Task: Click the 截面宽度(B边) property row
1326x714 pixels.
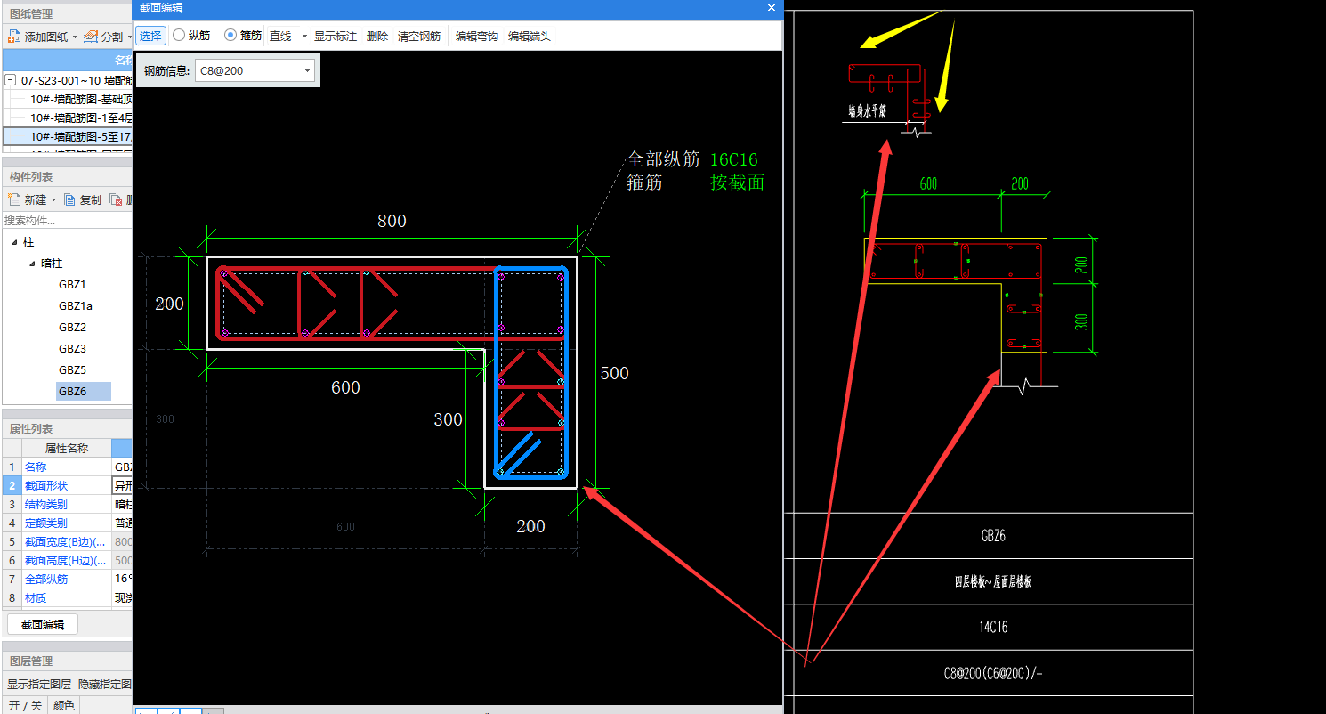Action: coord(67,541)
